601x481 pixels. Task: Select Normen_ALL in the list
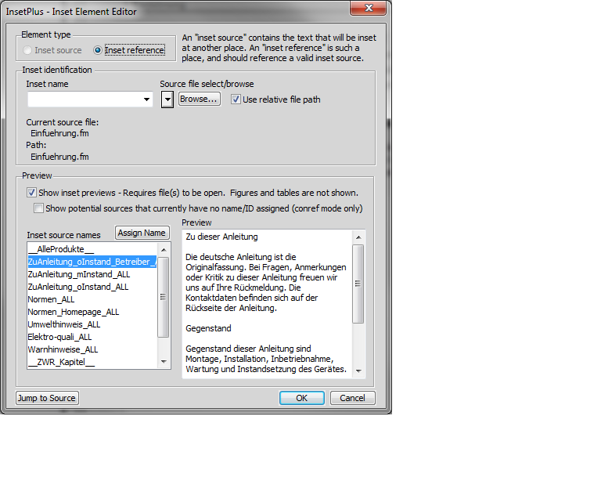click(x=92, y=299)
